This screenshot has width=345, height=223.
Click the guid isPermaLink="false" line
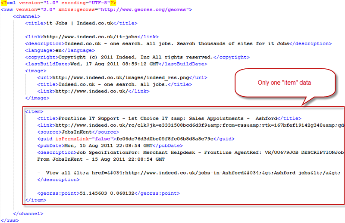click(136, 139)
